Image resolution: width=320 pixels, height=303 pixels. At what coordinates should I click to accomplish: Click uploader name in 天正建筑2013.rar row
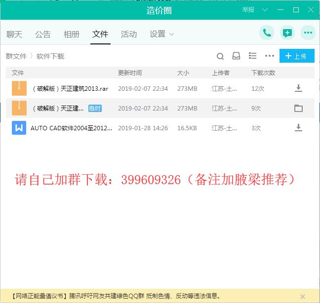coord(224,89)
